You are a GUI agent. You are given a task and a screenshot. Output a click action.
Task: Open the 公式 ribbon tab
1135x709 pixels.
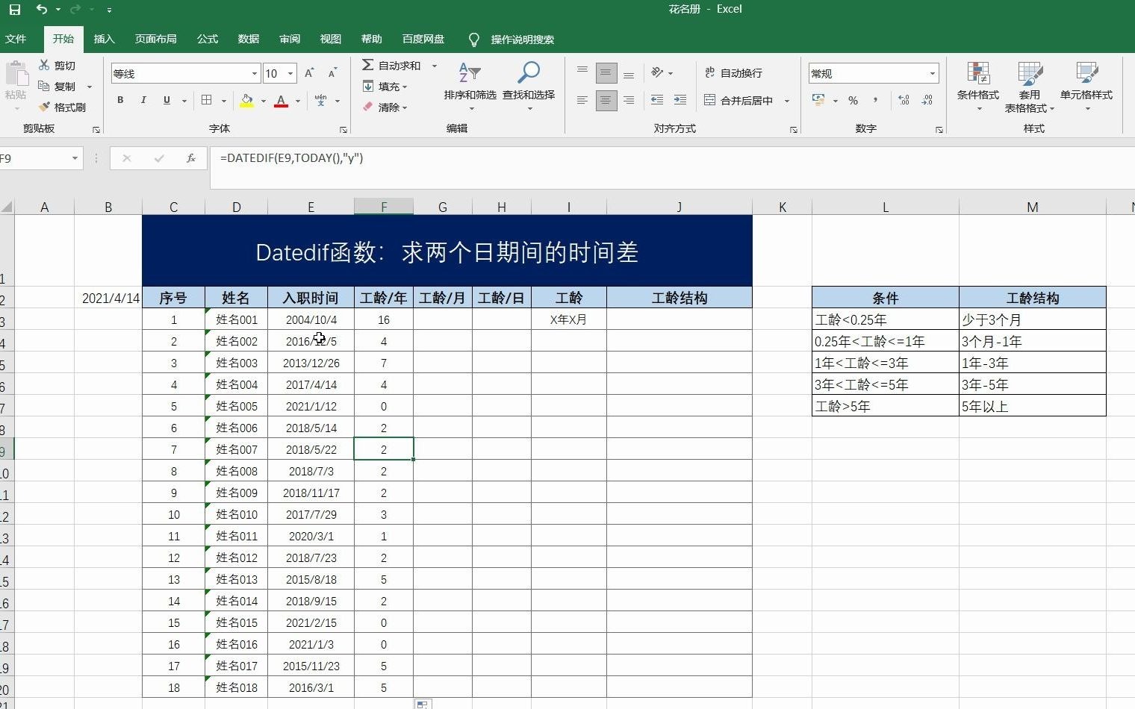click(x=207, y=39)
